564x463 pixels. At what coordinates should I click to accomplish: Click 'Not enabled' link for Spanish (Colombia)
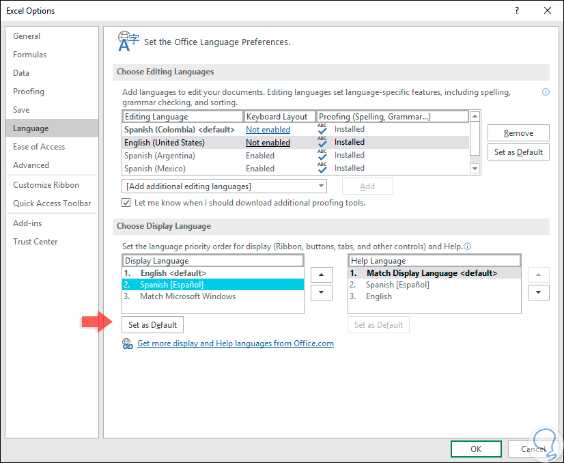268,130
